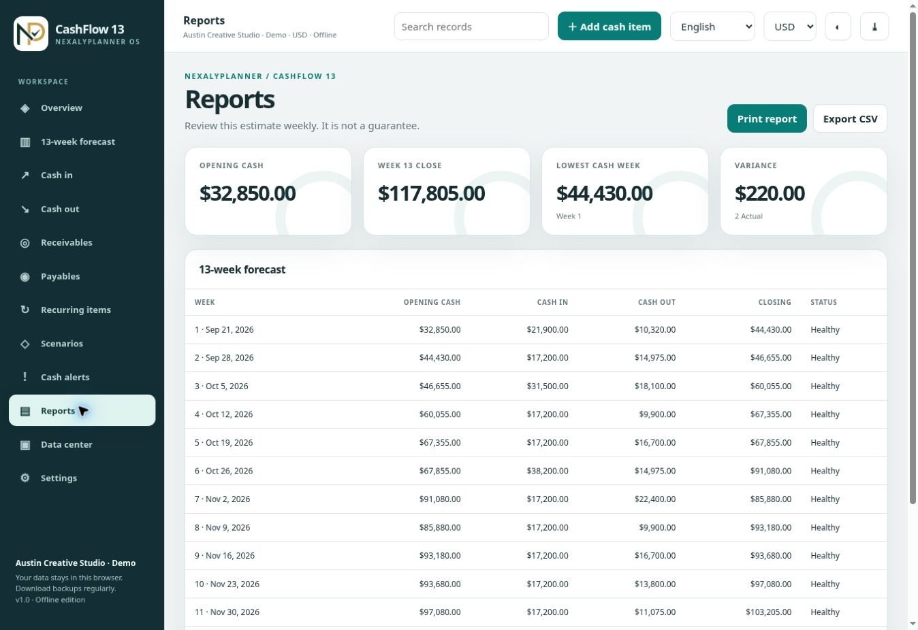Screen dimensions: 918x630
Task: Click cash out value $10,320.00
Action: pos(655,330)
